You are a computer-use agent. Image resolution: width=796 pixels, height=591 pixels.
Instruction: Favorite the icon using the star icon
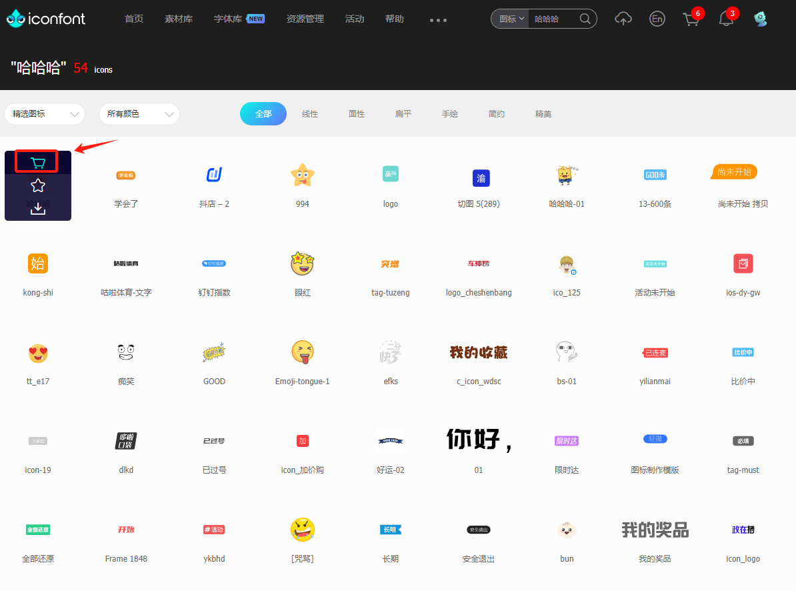38,185
